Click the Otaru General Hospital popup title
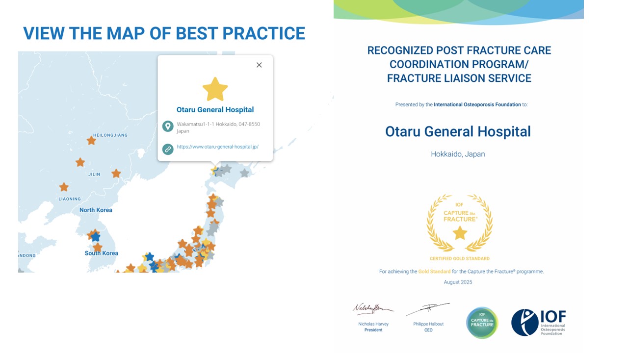Viewport: 628px width, 353px height. (215, 110)
